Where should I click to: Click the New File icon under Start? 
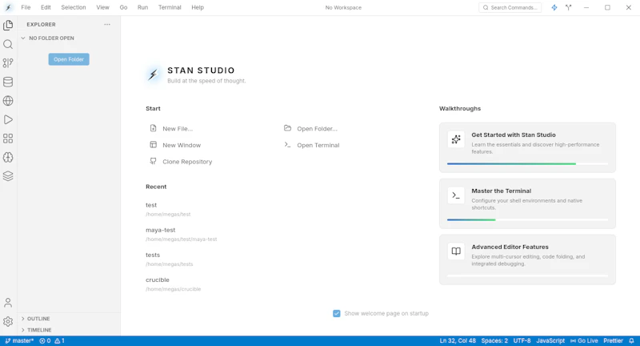coord(153,128)
